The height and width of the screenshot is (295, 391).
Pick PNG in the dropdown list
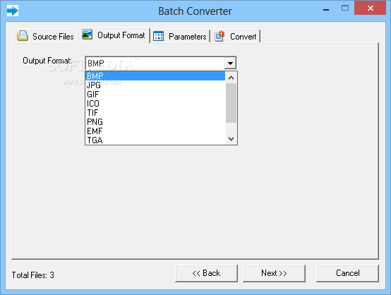[x=155, y=122]
